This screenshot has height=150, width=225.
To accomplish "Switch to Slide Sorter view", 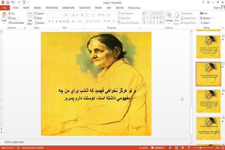I will (x=176, y=148).
